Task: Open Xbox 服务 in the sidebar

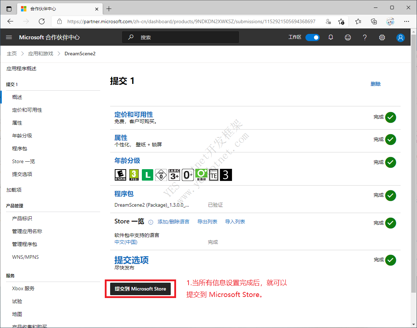Action: [x=23, y=288]
